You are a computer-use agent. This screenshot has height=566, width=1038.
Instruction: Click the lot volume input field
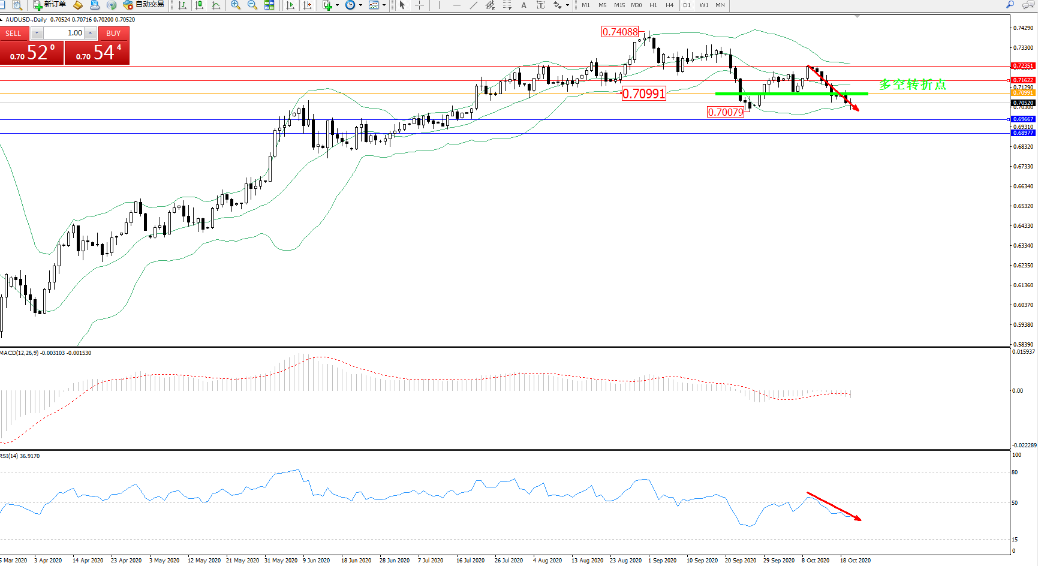pyautogui.click(x=64, y=33)
